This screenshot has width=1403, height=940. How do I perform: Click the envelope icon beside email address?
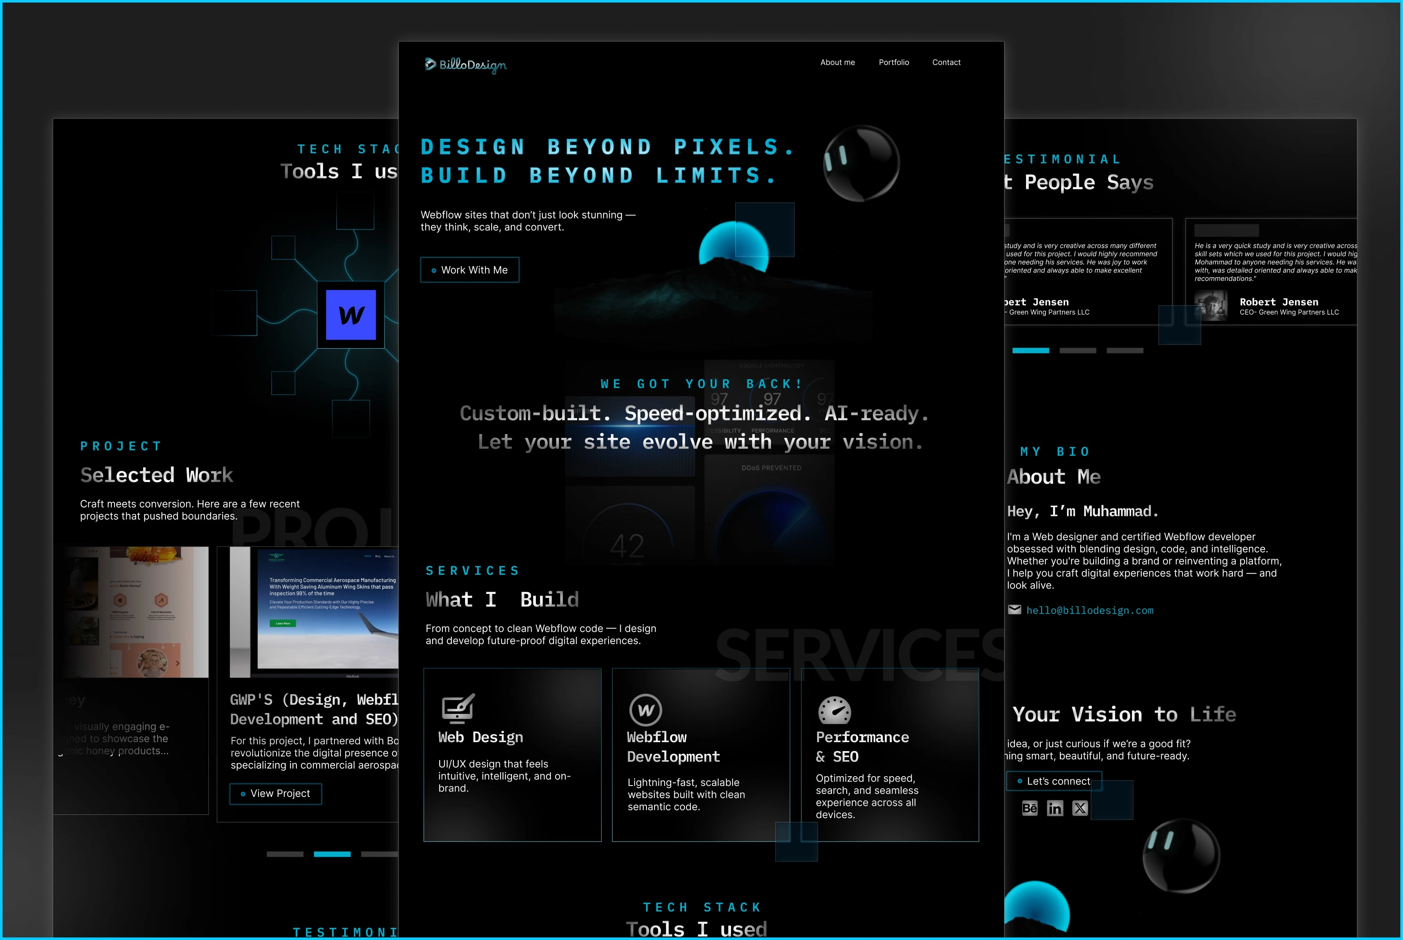click(1015, 610)
